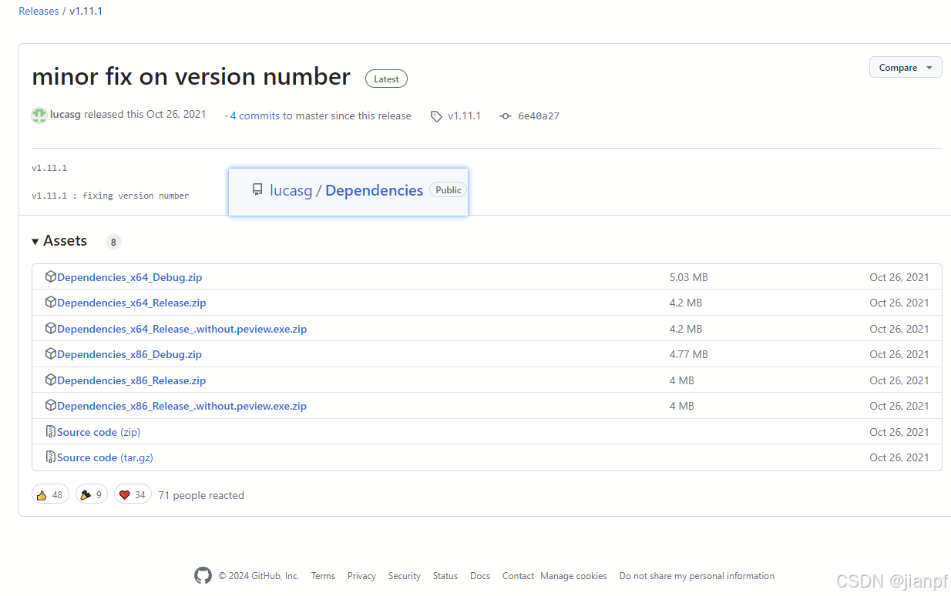Toggle the heart reaction with 34
Image resolution: width=951 pixels, height=596 pixels.
pyautogui.click(x=133, y=495)
